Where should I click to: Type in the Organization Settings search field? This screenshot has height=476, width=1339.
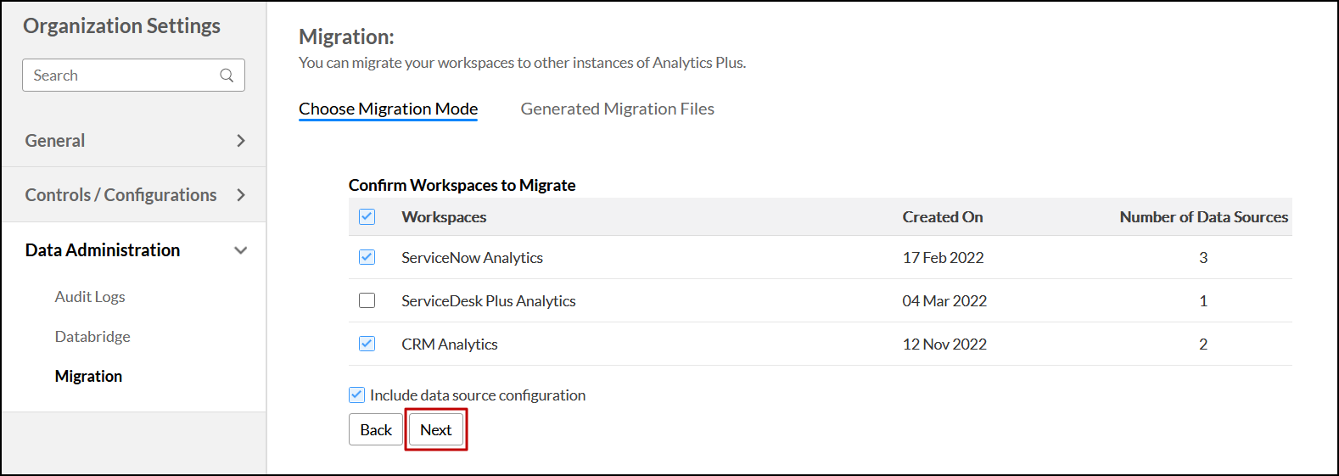click(123, 76)
